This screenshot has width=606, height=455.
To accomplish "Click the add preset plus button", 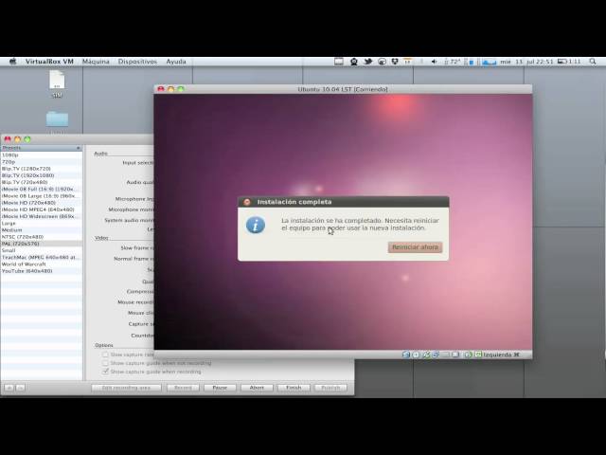I will coord(9,388).
